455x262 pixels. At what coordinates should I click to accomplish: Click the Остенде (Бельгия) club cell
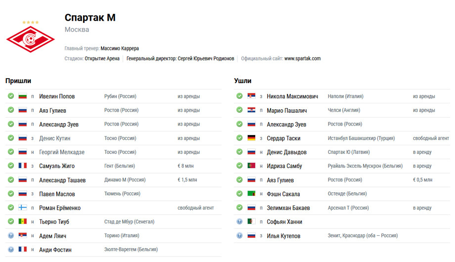(x=347, y=194)
